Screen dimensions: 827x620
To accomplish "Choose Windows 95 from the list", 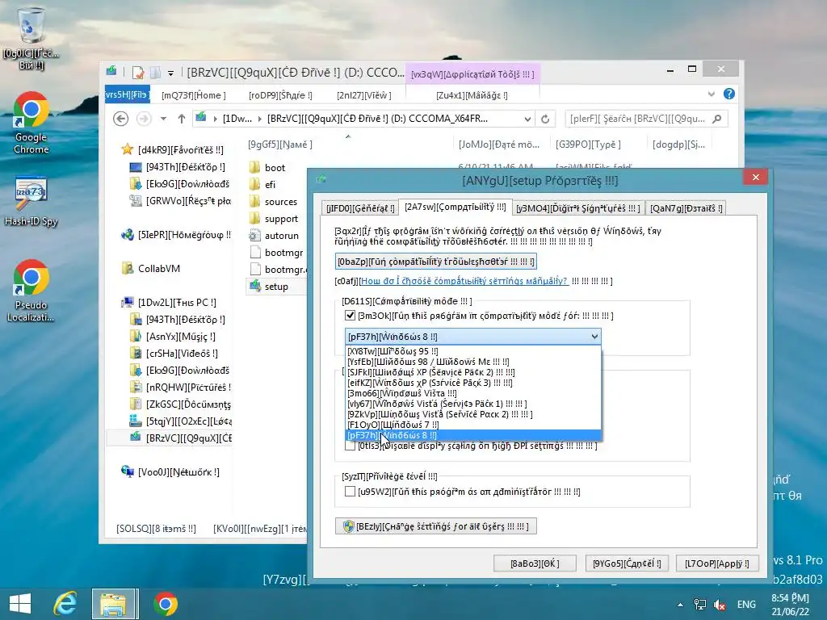I will click(x=473, y=351).
